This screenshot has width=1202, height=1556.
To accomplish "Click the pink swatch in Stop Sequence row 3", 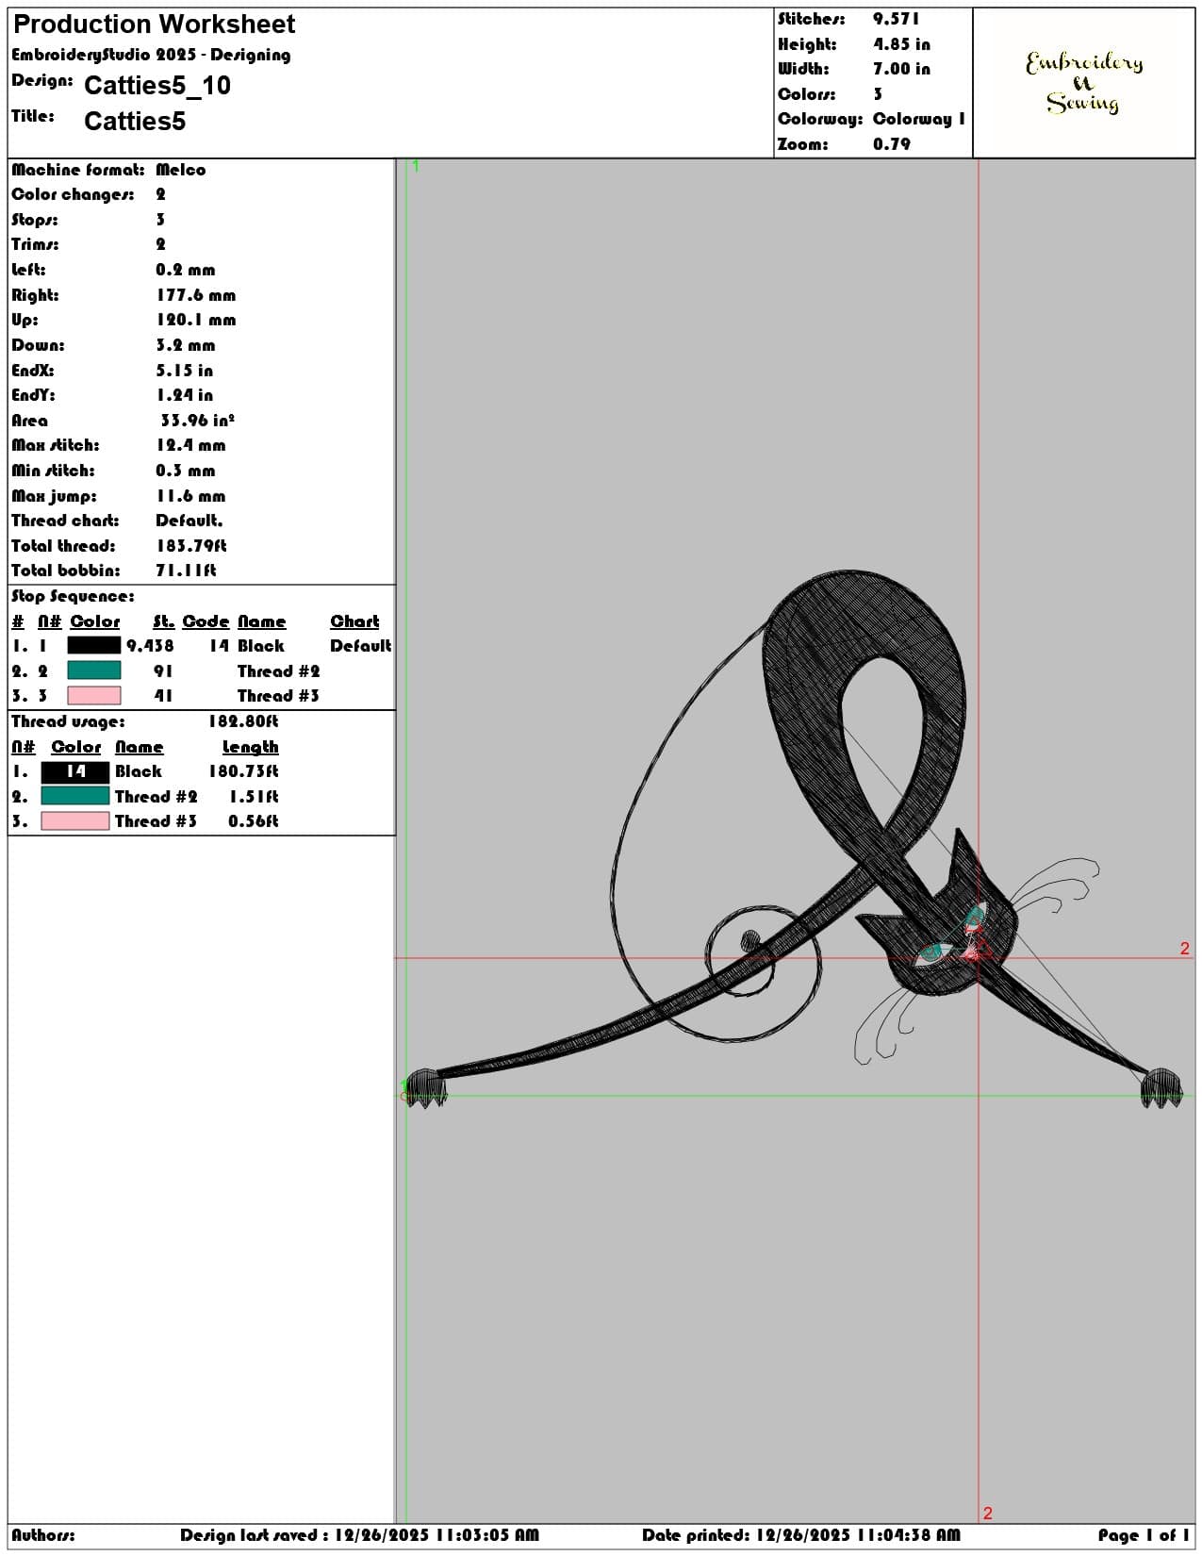I will pos(93,696).
